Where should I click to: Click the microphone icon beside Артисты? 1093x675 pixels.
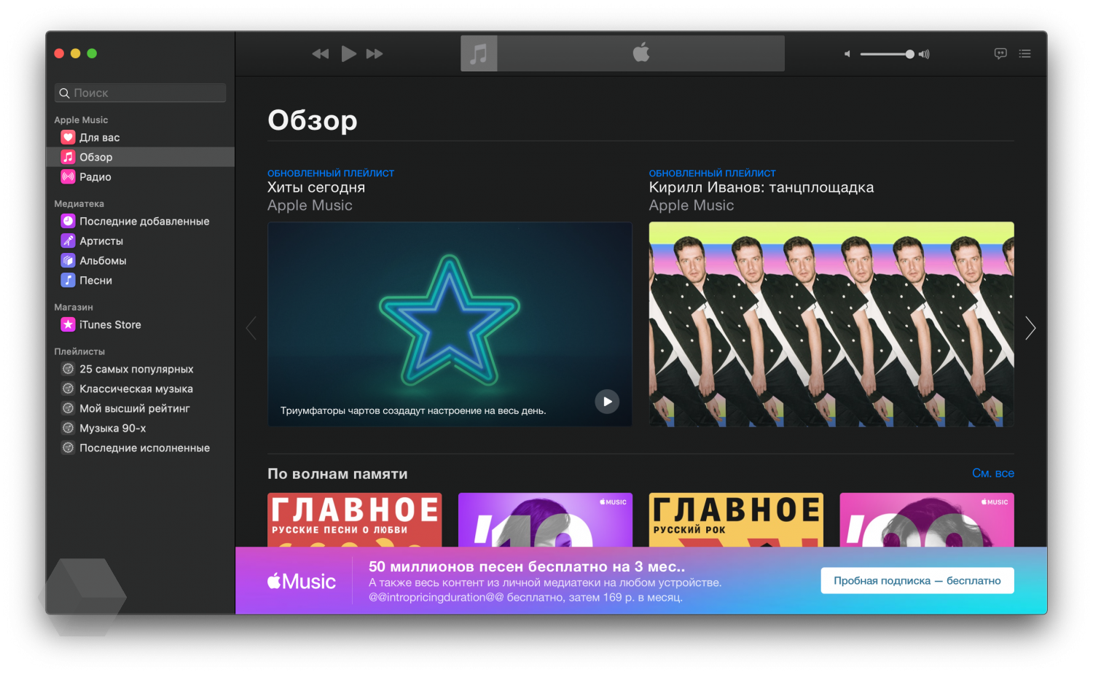(68, 241)
